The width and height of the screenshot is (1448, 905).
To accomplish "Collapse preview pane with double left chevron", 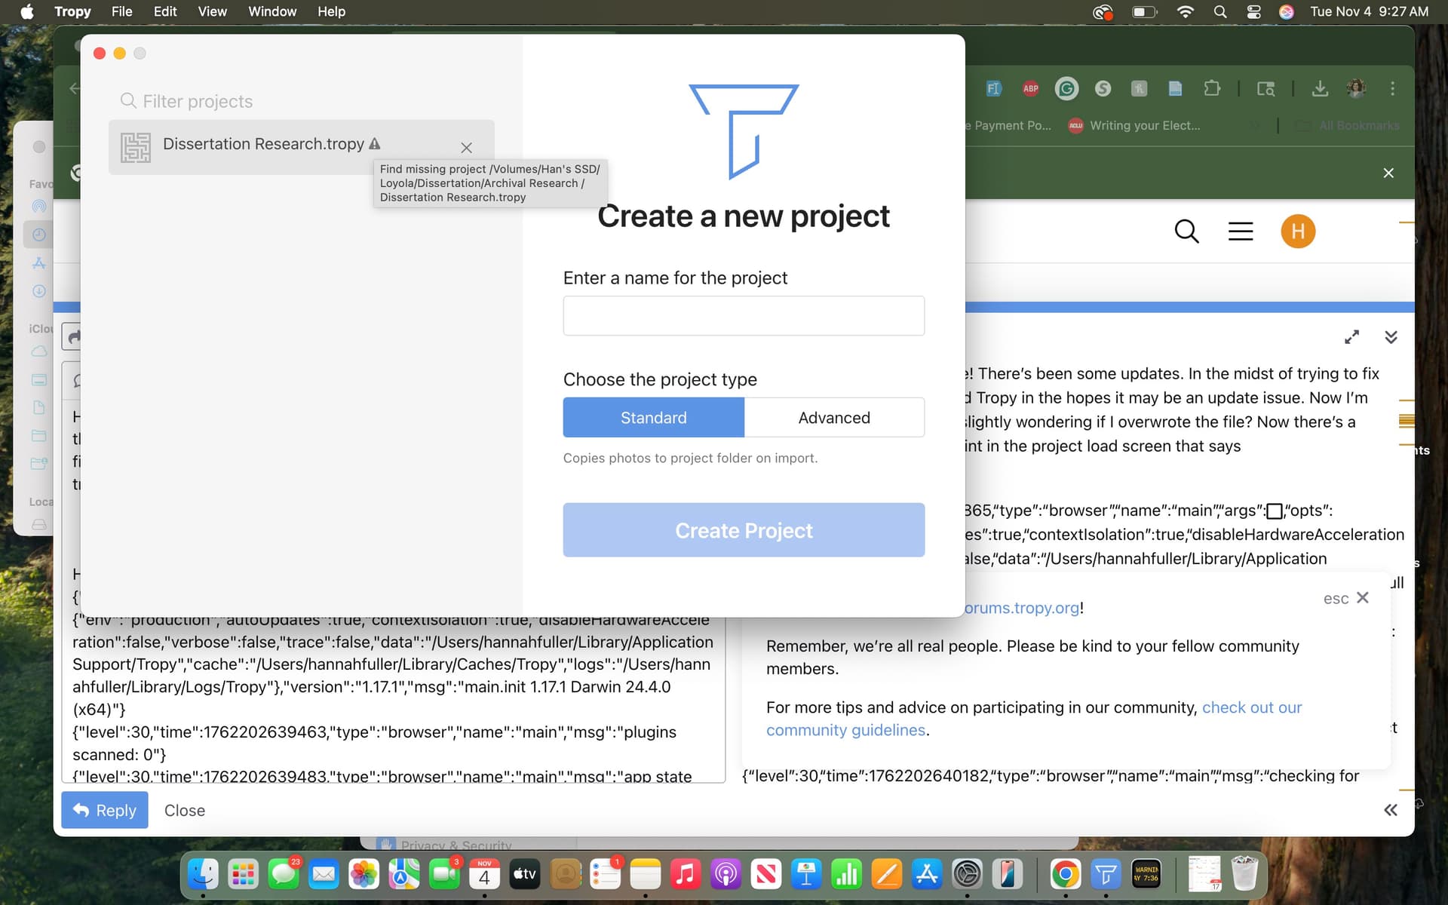I will tap(1390, 810).
